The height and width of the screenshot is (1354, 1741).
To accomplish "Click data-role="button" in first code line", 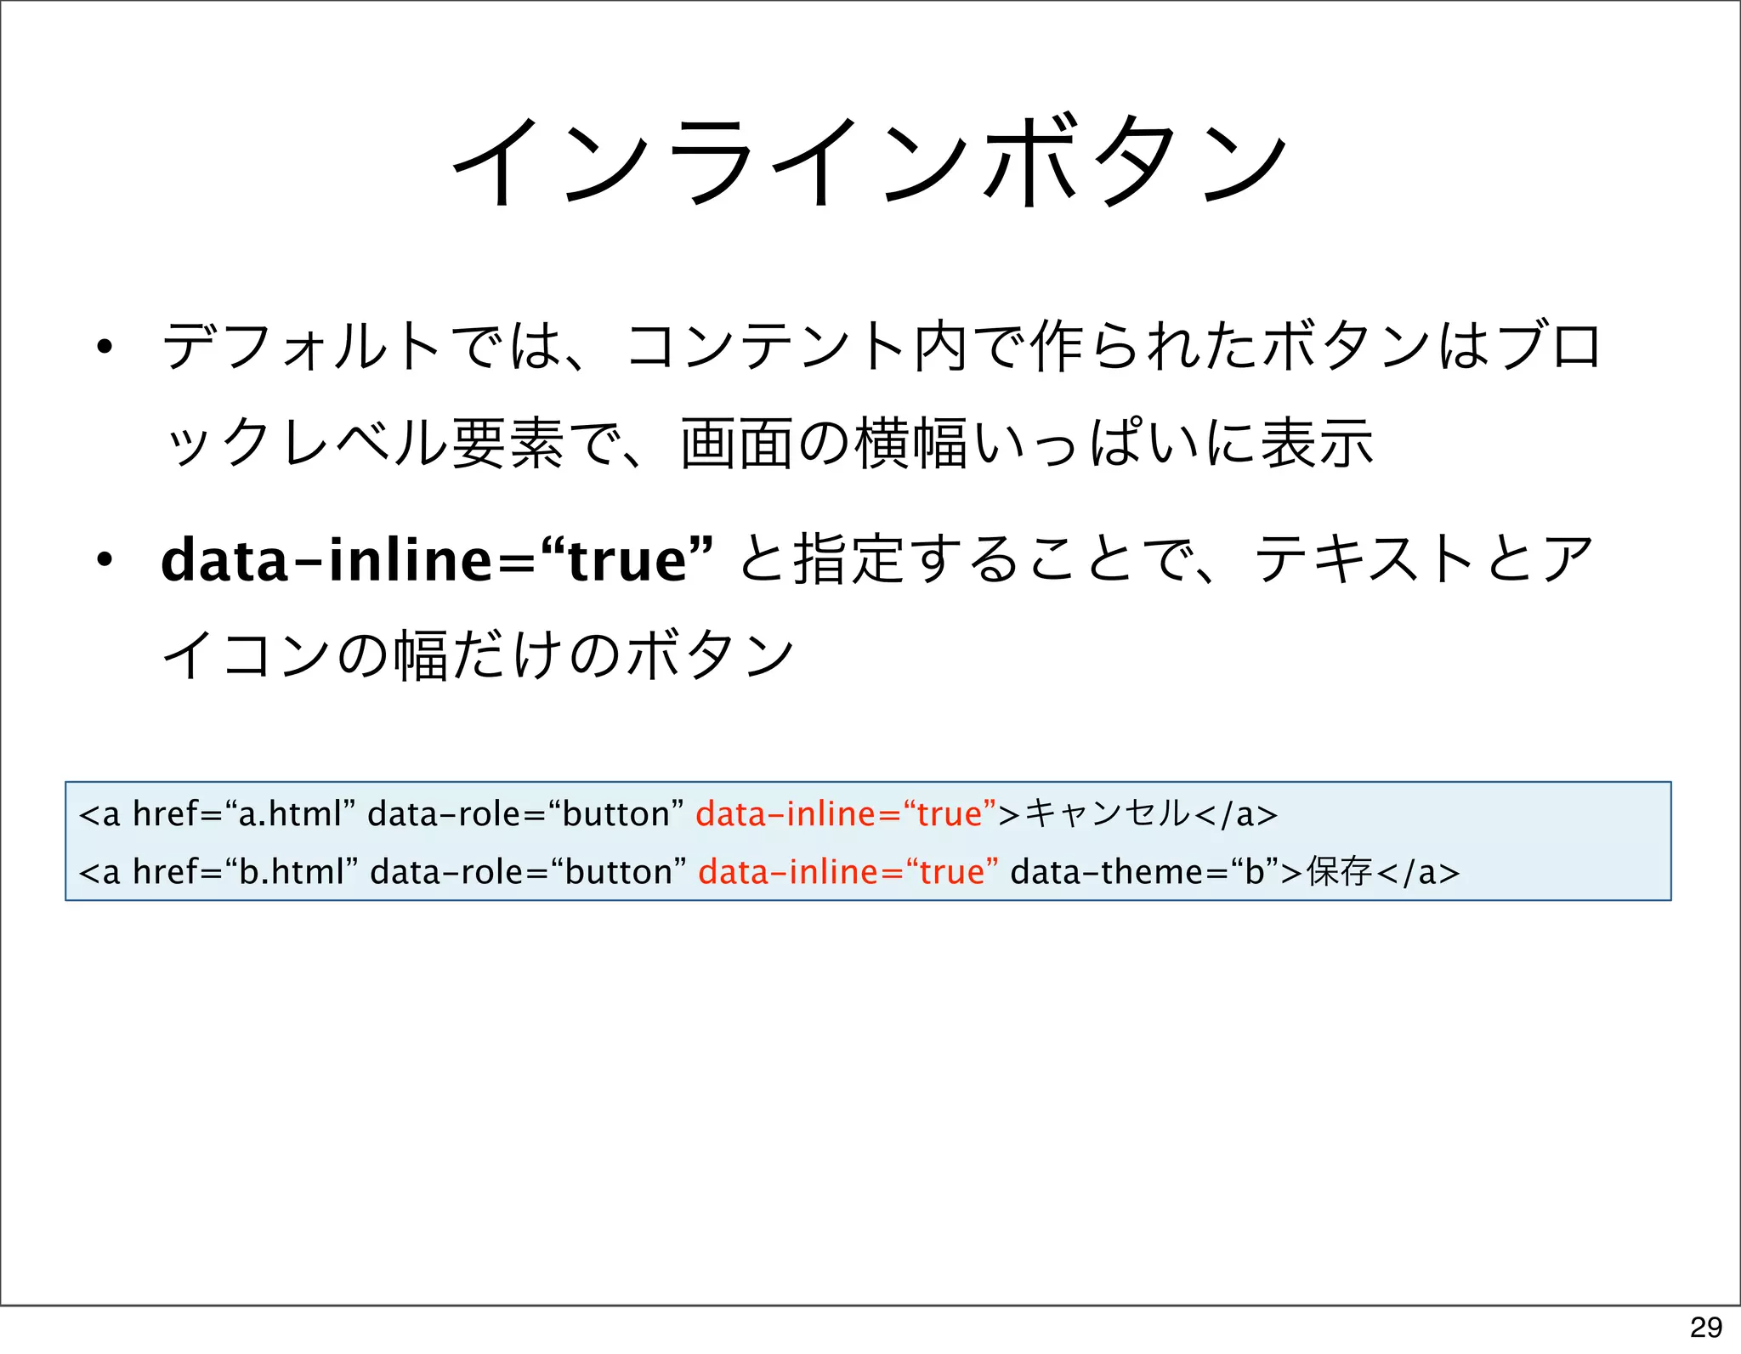I will (525, 814).
